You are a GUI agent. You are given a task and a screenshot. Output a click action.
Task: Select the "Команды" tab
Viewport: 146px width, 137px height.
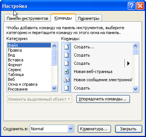click(x=63, y=18)
